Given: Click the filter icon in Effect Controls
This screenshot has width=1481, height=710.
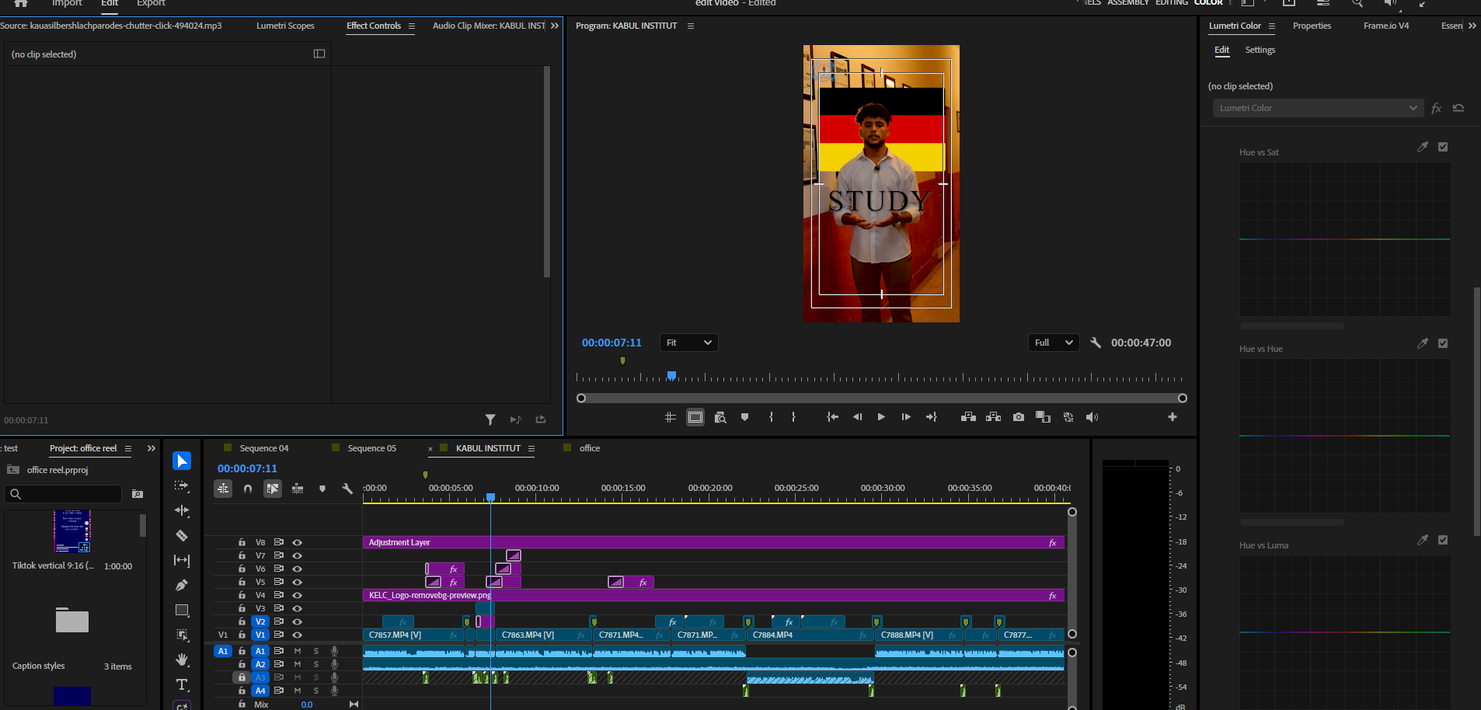Looking at the screenshot, I should (490, 419).
